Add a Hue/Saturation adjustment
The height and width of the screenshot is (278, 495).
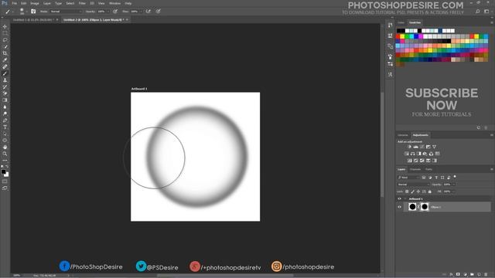(407, 154)
